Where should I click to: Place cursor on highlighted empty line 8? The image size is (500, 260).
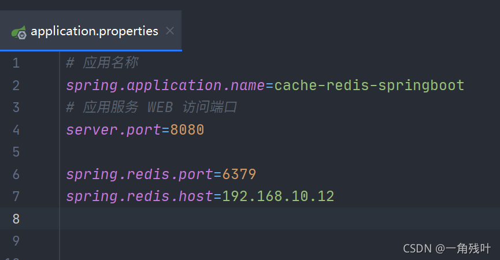pos(280,218)
